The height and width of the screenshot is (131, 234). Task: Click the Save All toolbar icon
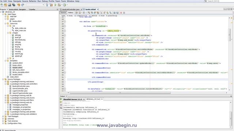coord(14,5)
